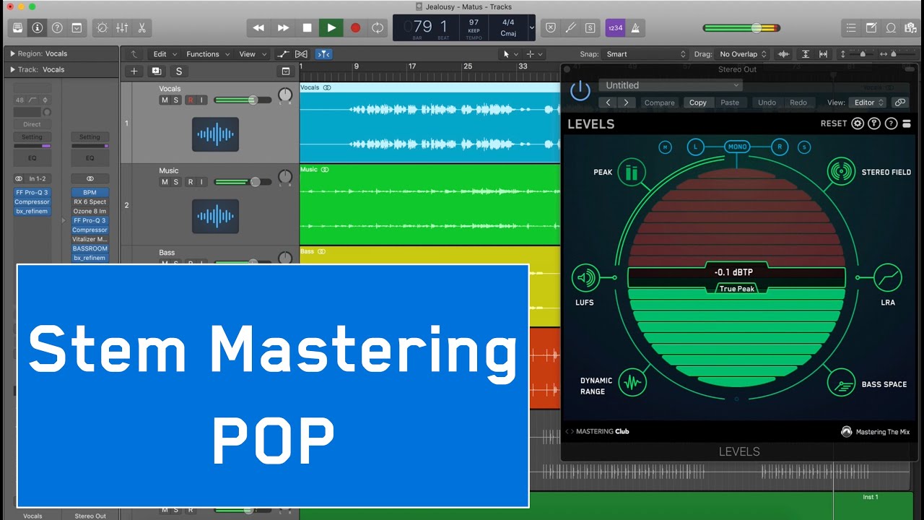The height and width of the screenshot is (520, 924).
Task: Open the pointer tool menu
Action: pos(509,54)
